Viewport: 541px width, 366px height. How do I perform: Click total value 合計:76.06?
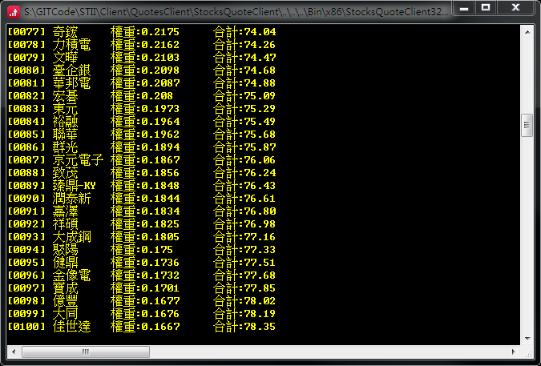coord(244,160)
